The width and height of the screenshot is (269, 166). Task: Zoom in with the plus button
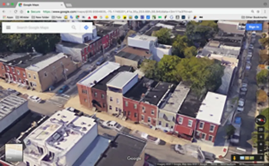point(261,144)
